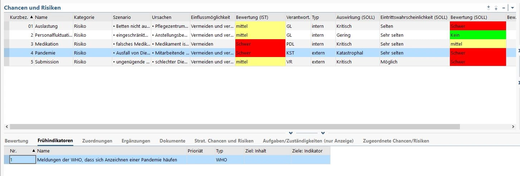The image size is (520, 176).
Task: Click the minus icon to remove entry
Action: (x=504, y=7)
